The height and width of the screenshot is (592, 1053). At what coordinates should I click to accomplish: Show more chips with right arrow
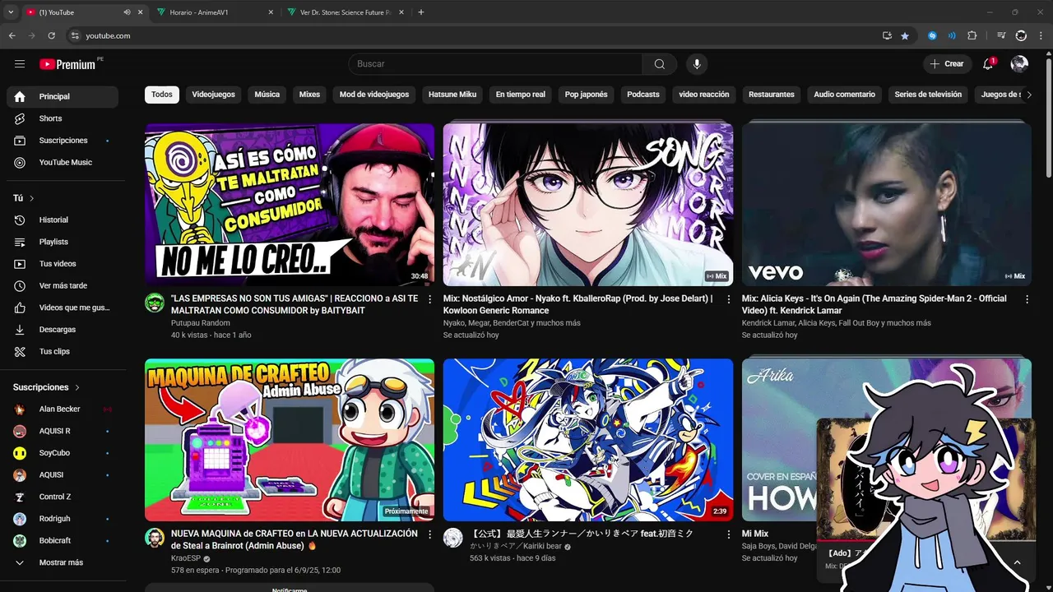[1030, 95]
